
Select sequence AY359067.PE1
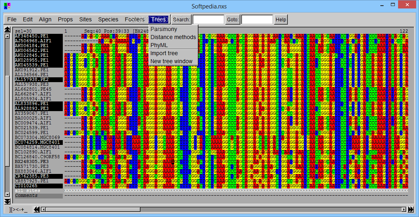[x=39, y=113]
